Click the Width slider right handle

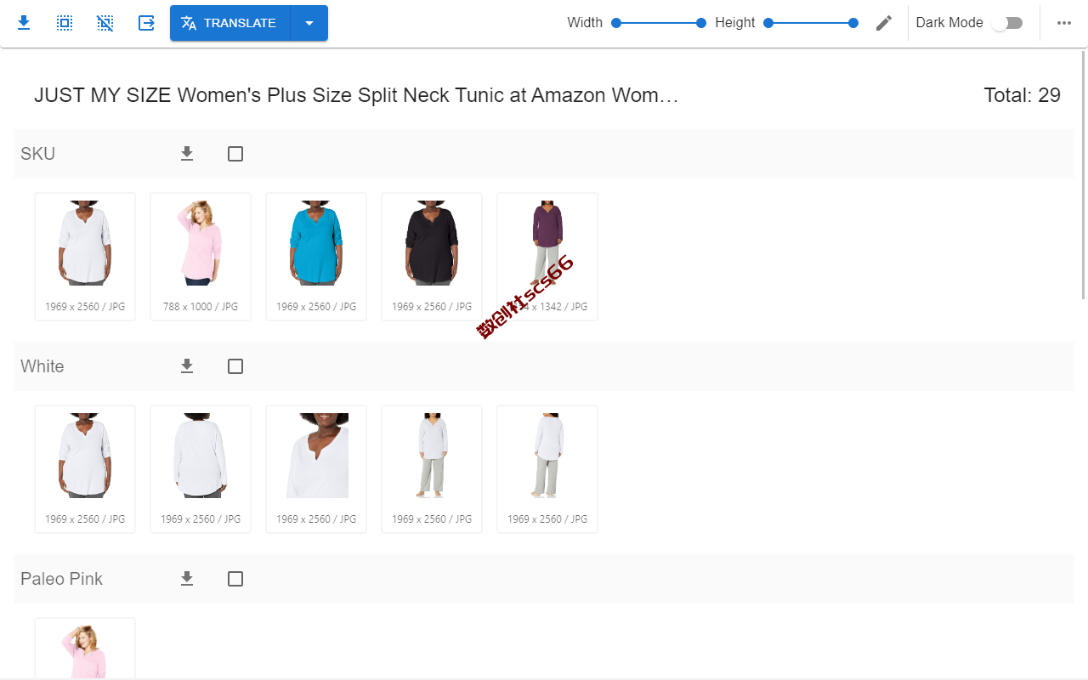(701, 23)
